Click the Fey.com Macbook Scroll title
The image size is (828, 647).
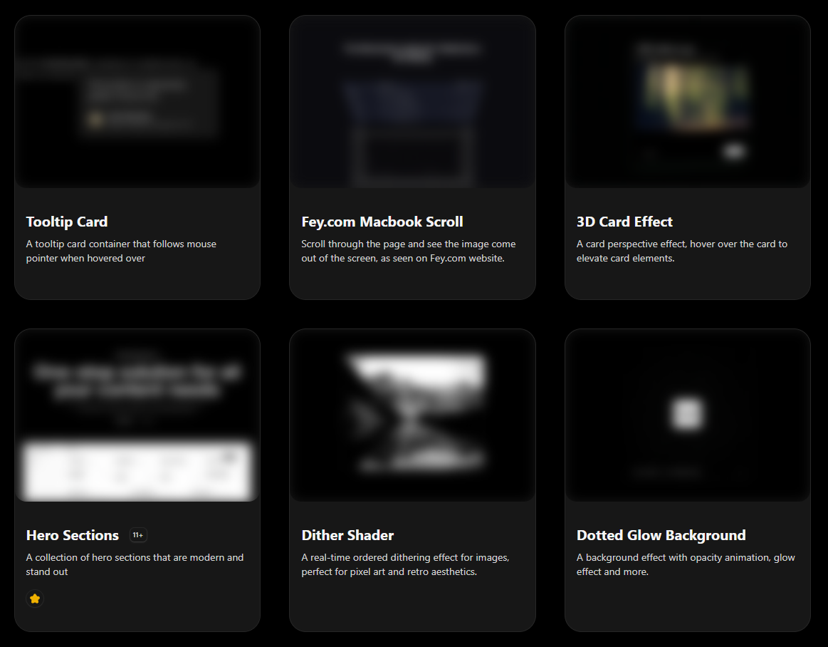(x=382, y=222)
